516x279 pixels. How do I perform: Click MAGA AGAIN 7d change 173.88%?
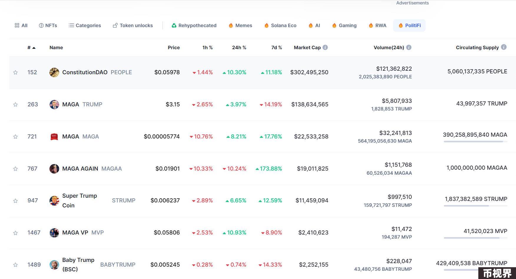[269, 169]
